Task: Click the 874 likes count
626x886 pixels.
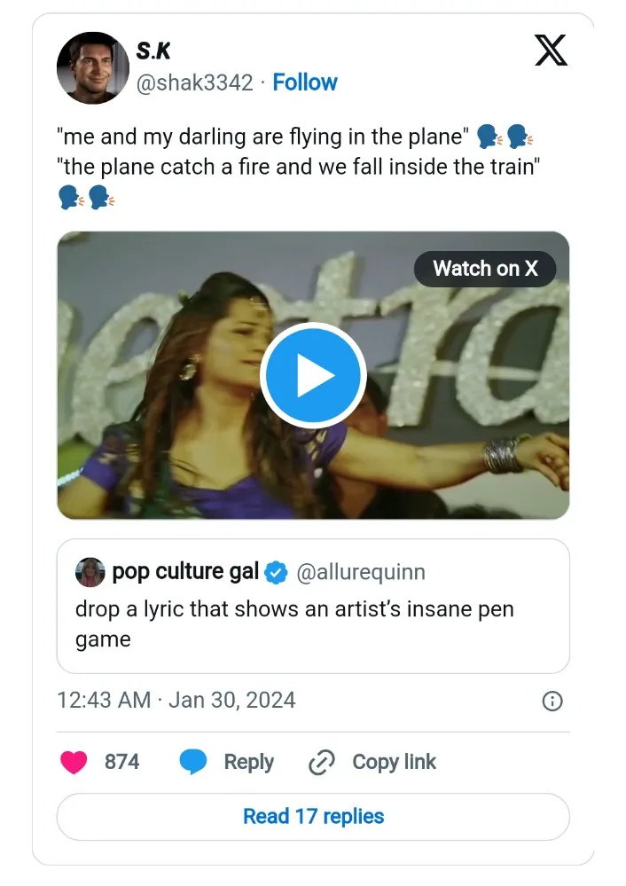Action: coord(121,762)
